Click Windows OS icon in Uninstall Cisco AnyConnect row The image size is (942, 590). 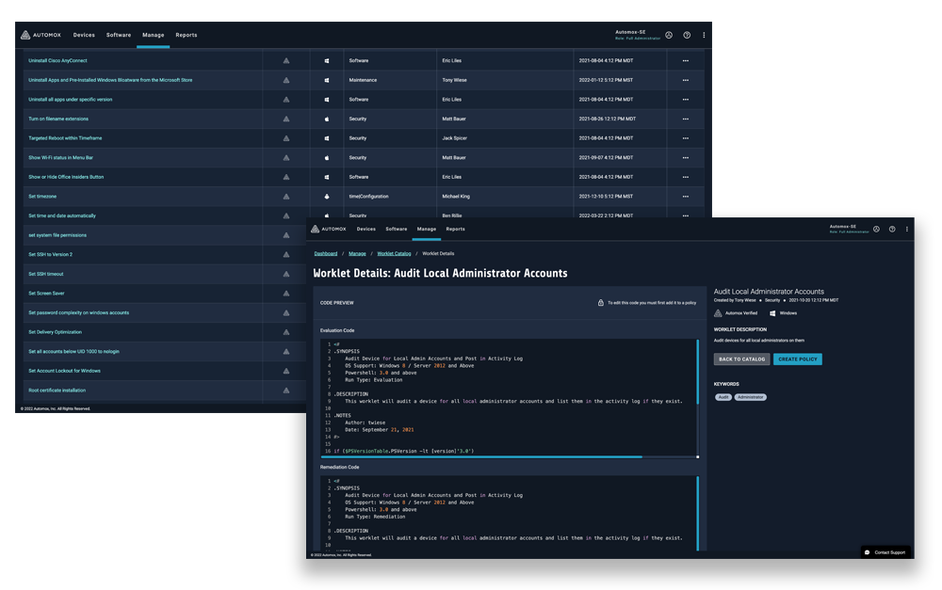pyautogui.click(x=327, y=60)
